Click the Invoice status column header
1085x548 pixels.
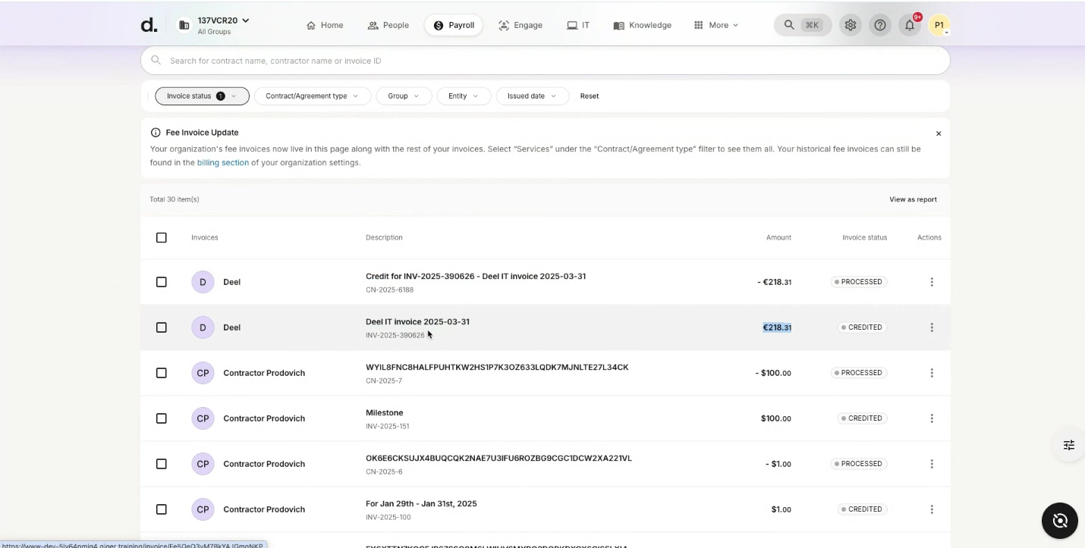coord(864,237)
